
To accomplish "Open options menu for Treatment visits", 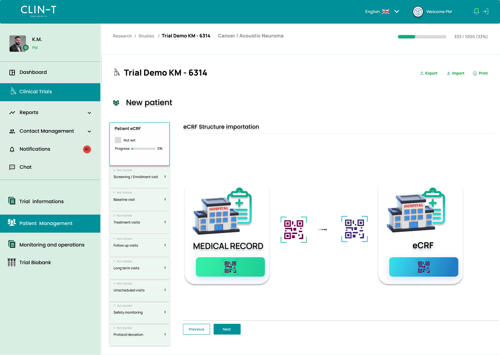I will (165, 222).
